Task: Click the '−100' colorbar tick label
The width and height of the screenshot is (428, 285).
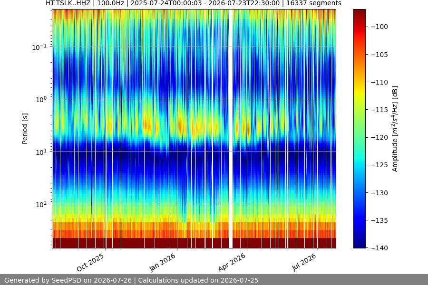Action: pyautogui.click(x=379, y=27)
